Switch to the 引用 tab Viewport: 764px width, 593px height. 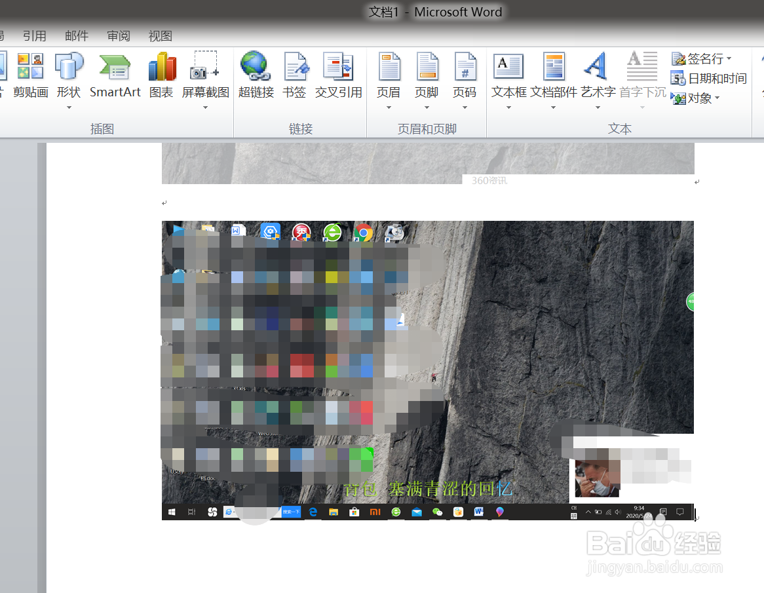35,36
